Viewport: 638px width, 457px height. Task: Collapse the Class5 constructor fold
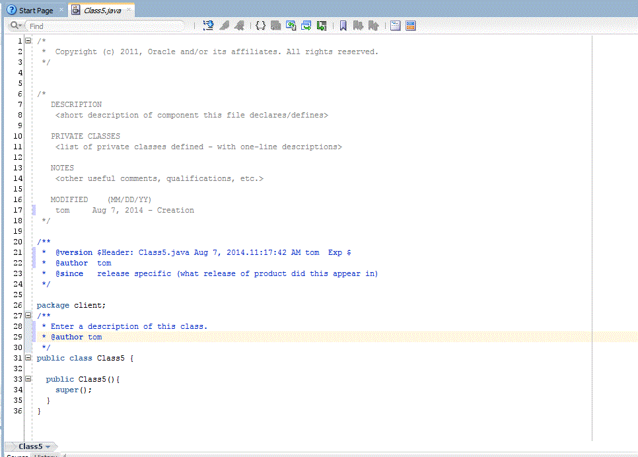(x=28, y=379)
